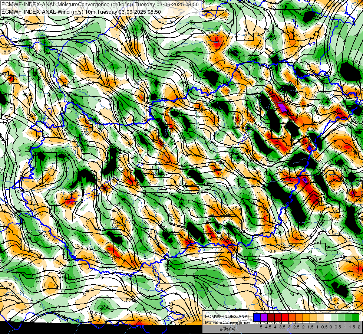Click the MoistureConvergence title line at top
The width and height of the screenshot is (363, 334).
tap(100, 4)
